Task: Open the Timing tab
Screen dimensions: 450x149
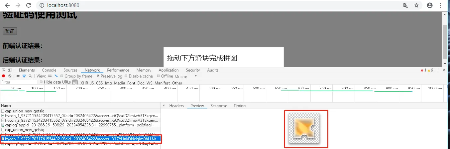Action: click(240, 106)
